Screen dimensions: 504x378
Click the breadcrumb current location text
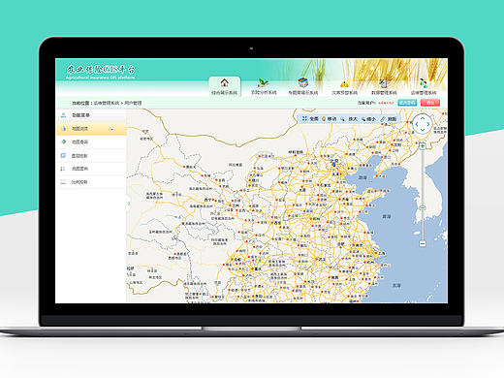(x=107, y=103)
